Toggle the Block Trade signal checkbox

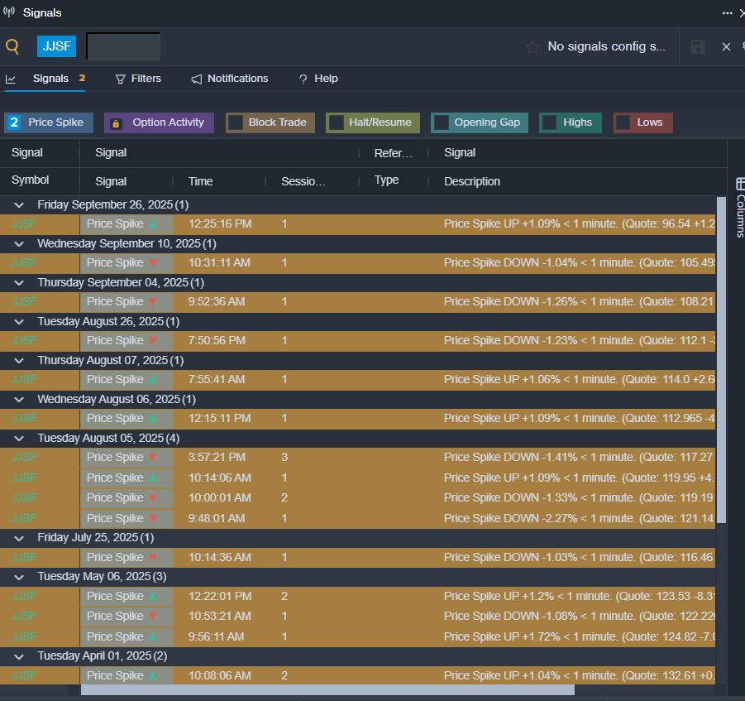pos(236,122)
